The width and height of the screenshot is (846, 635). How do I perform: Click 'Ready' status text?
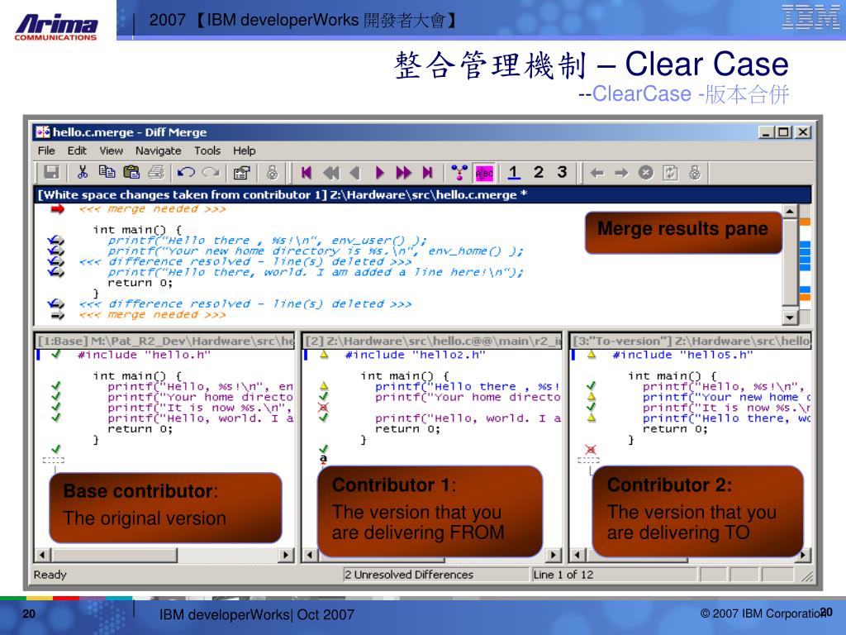point(50,575)
